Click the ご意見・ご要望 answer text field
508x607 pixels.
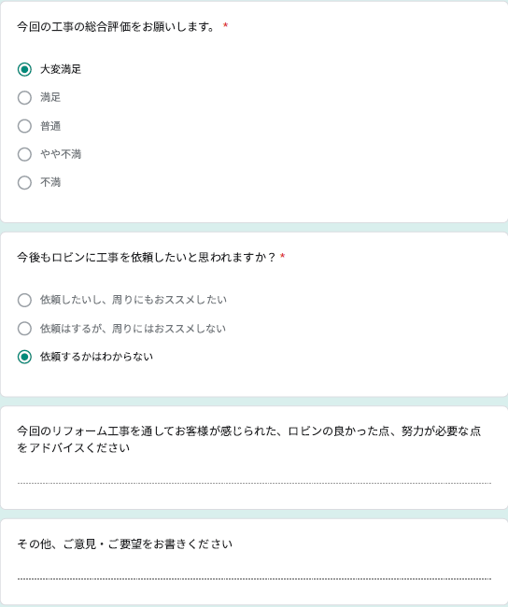point(254,572)
